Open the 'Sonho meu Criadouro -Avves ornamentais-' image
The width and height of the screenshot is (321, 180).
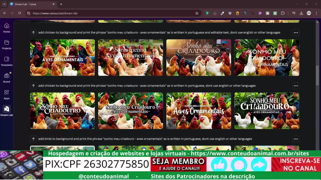click(130, 111)
